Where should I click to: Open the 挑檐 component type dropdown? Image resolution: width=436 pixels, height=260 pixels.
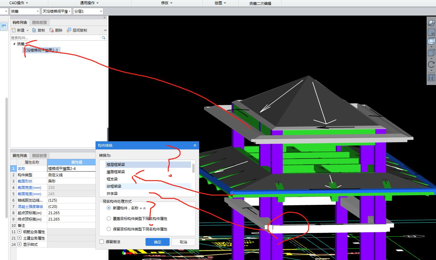(x=24, y=11)
